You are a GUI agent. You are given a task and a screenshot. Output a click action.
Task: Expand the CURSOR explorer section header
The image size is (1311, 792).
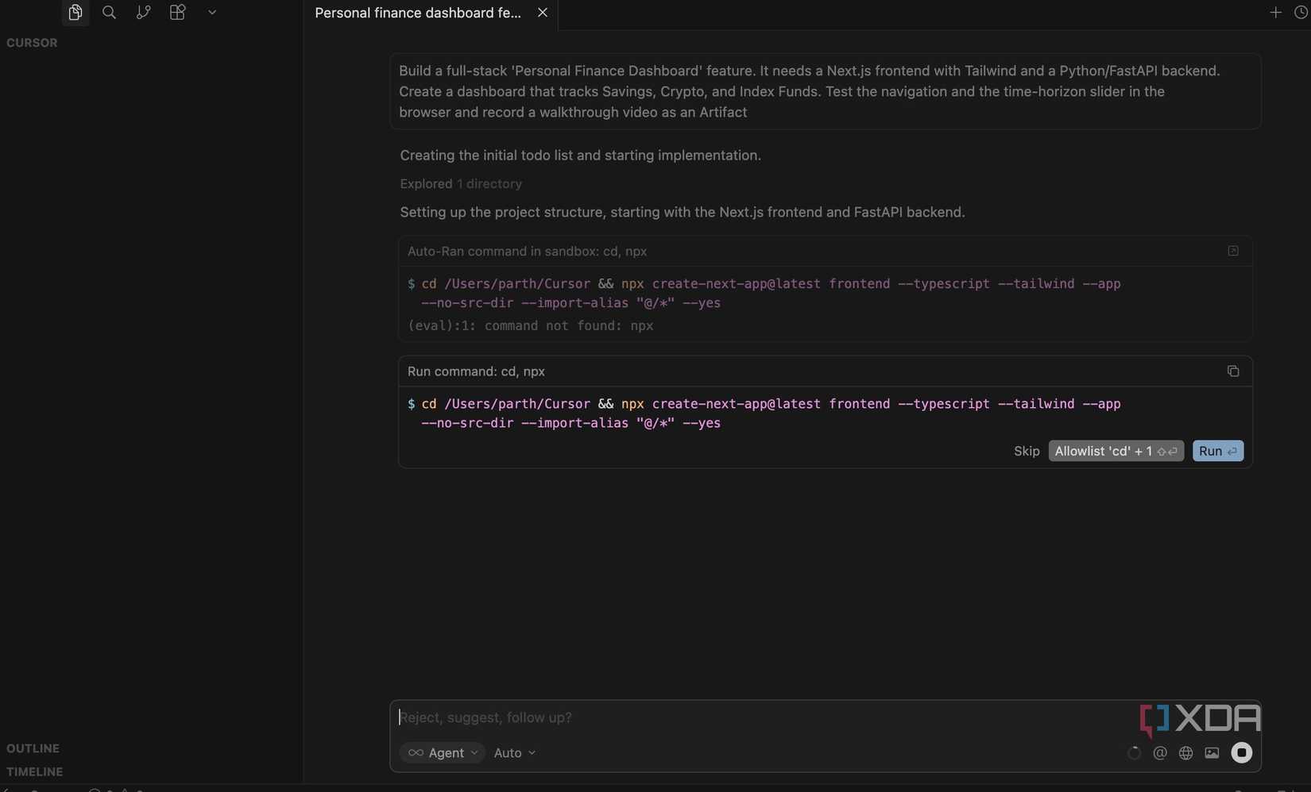[33, 43]
